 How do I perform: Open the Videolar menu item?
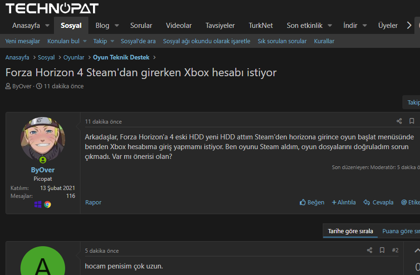[179, 26]
